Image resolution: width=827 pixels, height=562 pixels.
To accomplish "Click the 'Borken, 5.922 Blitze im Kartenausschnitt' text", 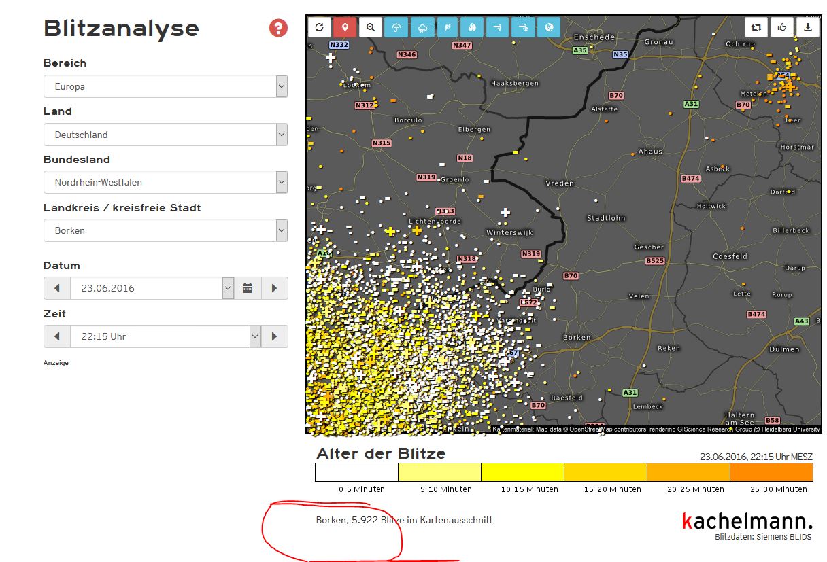I will point(404,520).
